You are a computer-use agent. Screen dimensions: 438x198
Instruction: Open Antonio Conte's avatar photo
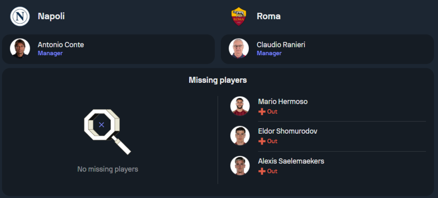point(20,49)
